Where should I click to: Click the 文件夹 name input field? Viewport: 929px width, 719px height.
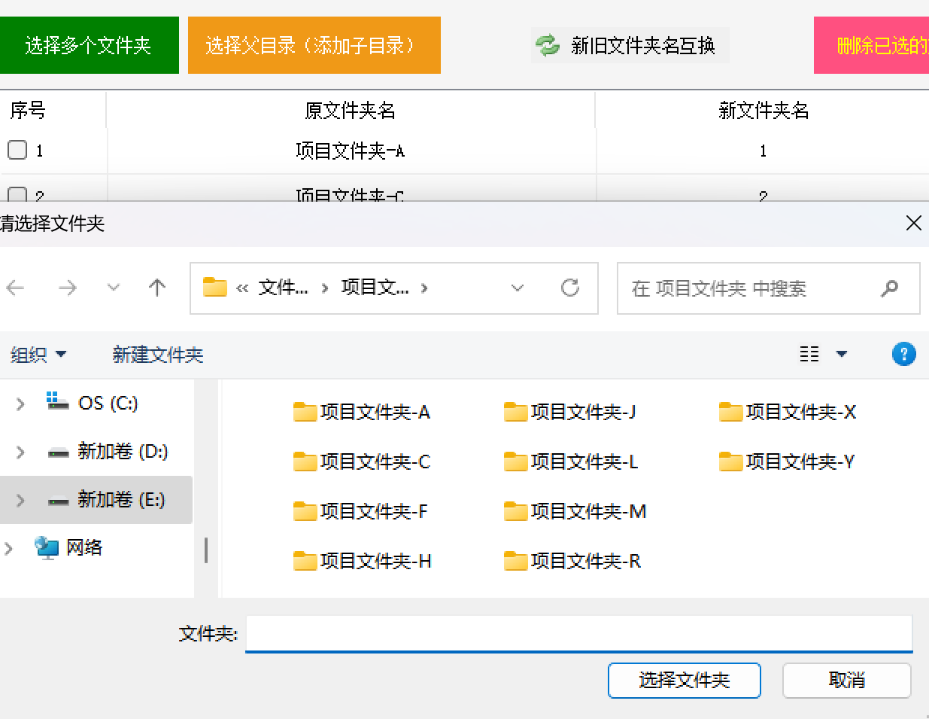click(x=579, y=633)
